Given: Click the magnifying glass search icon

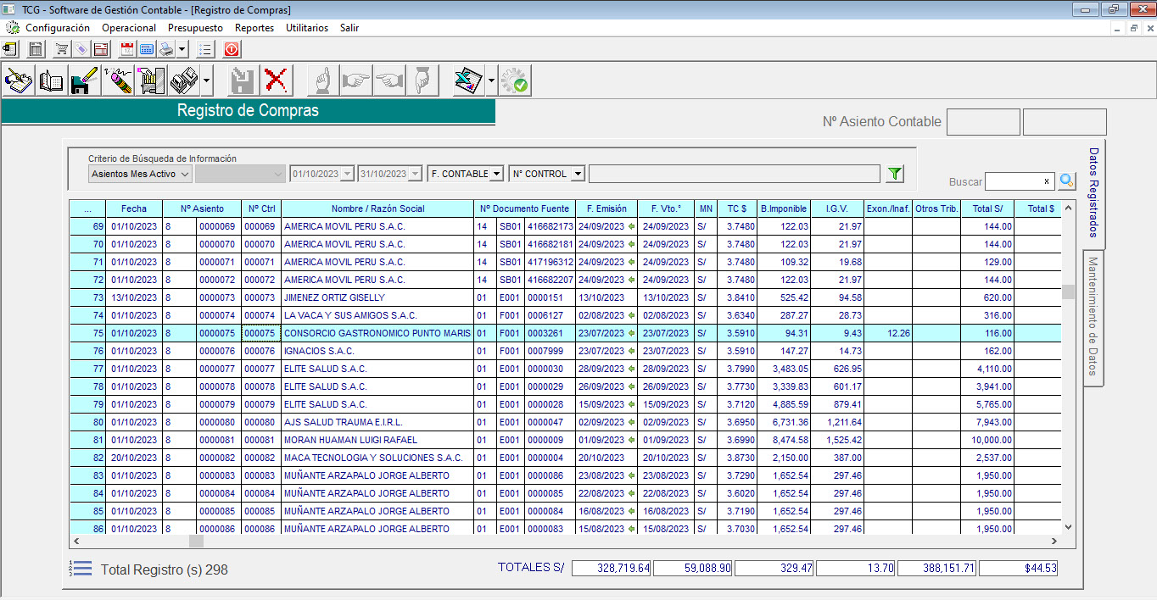Looking at the screenshot, I should pos(1066,181).
